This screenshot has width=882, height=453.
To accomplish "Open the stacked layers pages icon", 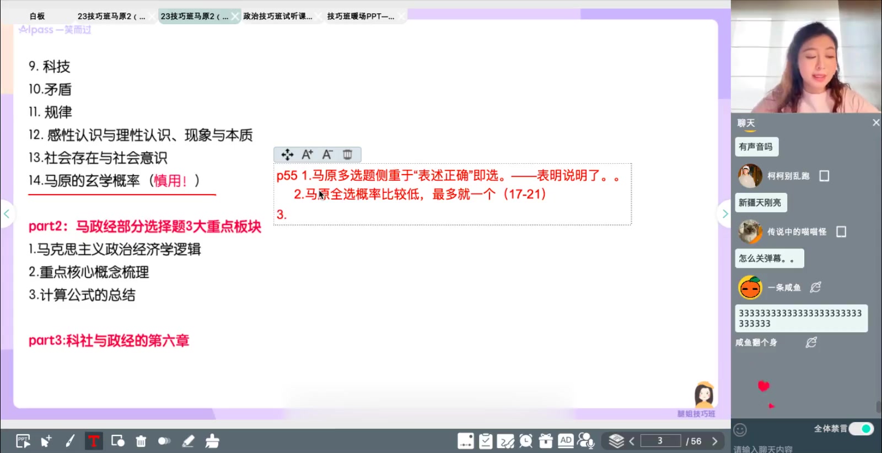I will (x=616, y=441).
